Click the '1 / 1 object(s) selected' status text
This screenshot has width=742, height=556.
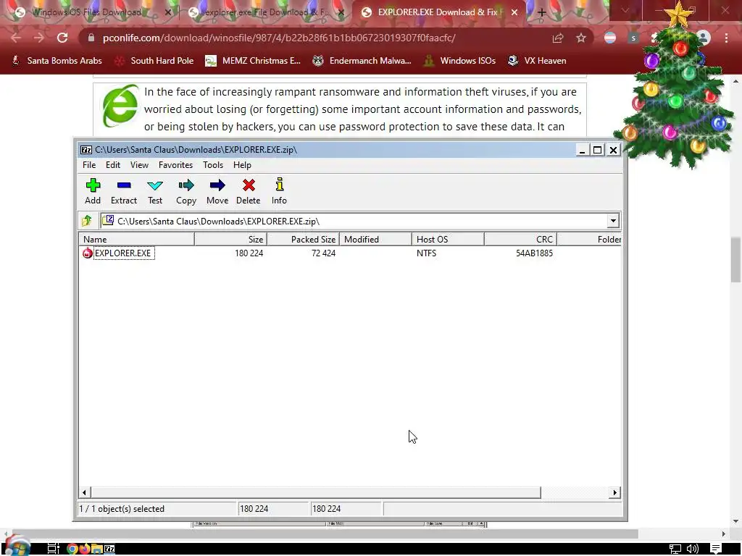pyautogui.click(x=122, y=509)
